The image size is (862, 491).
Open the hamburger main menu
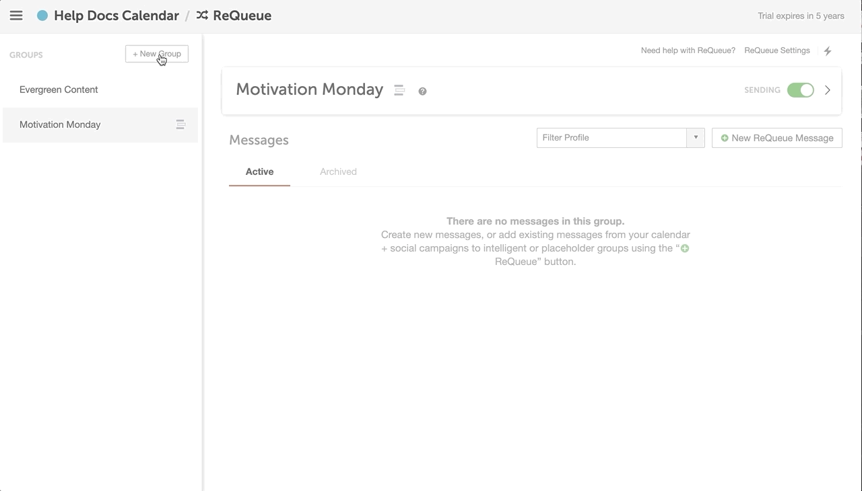pyautogui.click(x=16, y=15)
